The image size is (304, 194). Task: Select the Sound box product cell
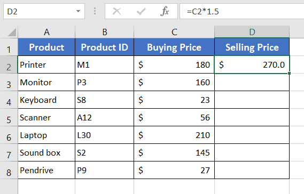46,152
